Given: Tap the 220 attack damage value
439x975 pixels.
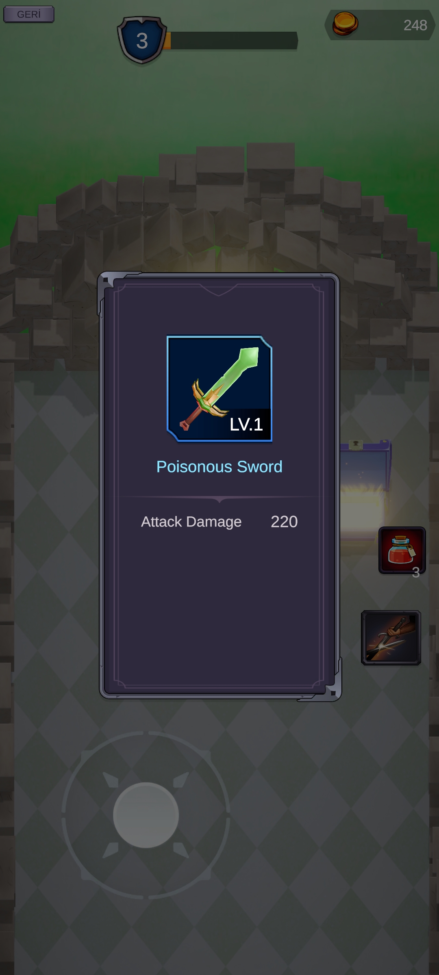Looking at the screenshot, I should point(284,522).
